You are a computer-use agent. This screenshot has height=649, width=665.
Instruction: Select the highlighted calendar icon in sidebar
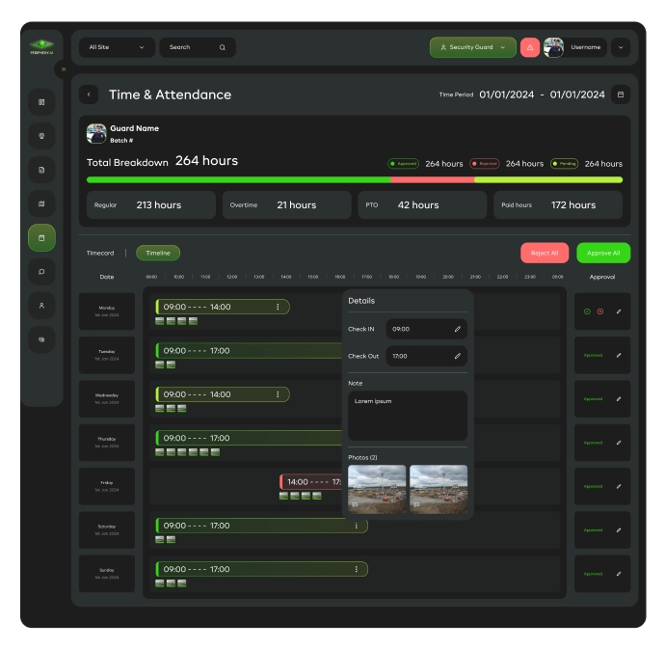41,237
